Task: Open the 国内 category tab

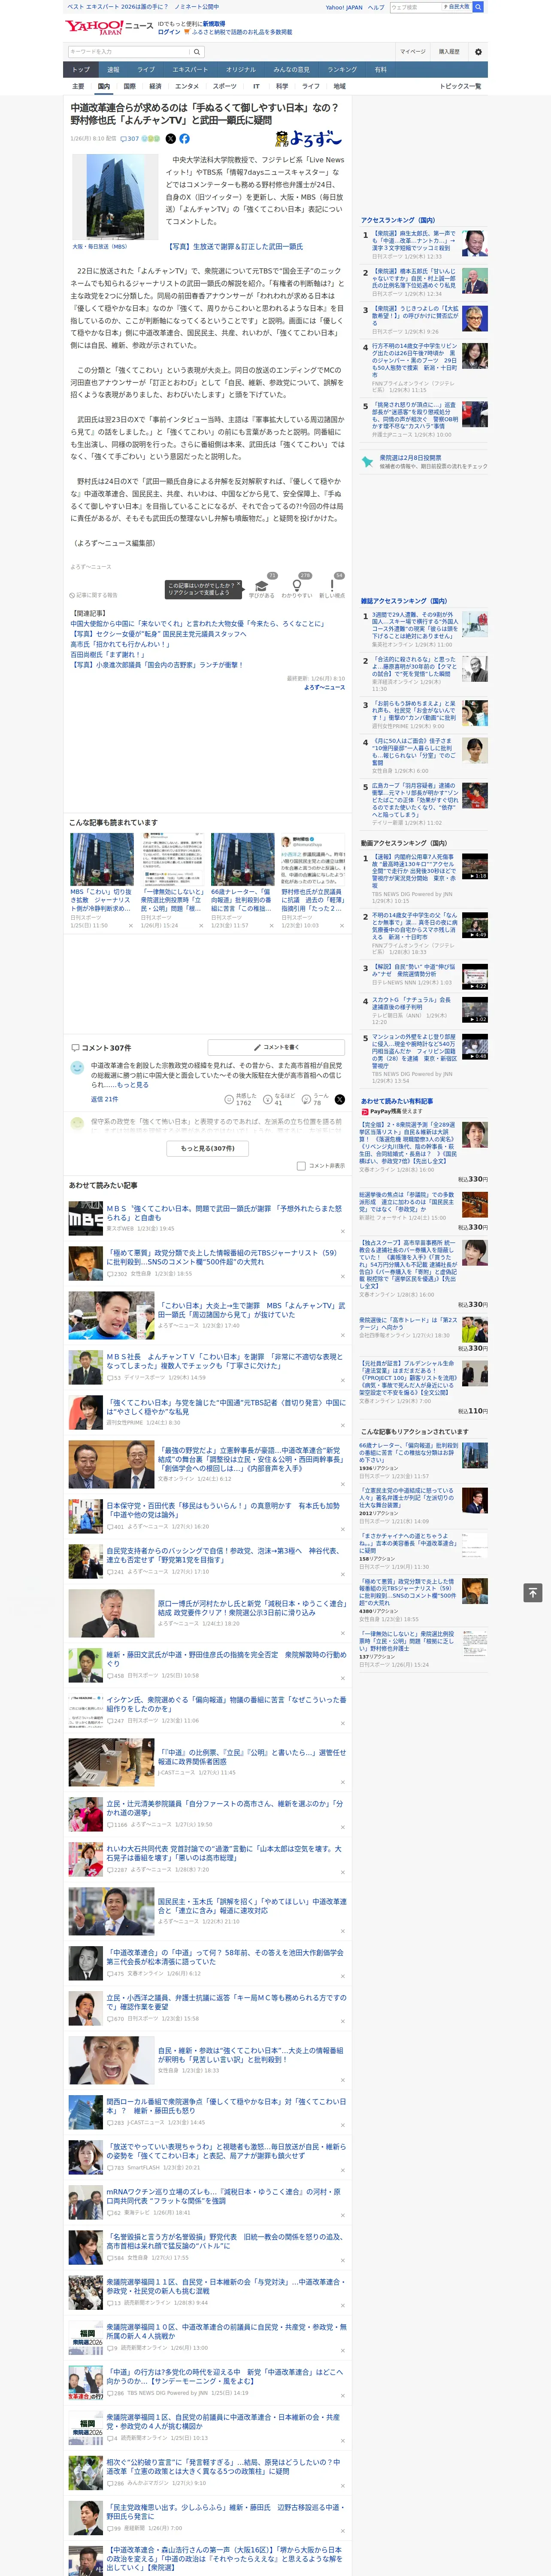Action: coord(103,86)
